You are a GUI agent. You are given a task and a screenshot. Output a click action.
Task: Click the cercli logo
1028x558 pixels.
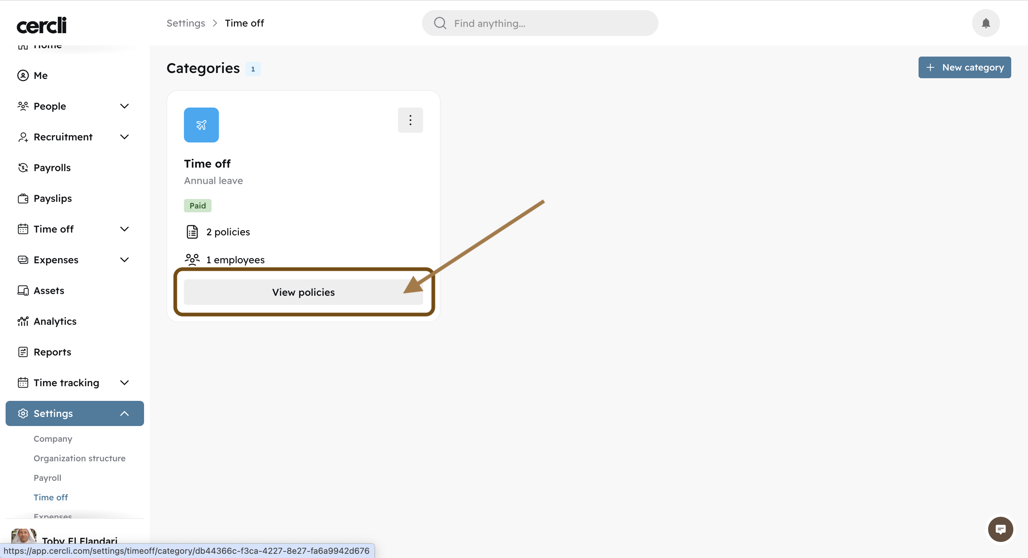(x=42, y=25)
